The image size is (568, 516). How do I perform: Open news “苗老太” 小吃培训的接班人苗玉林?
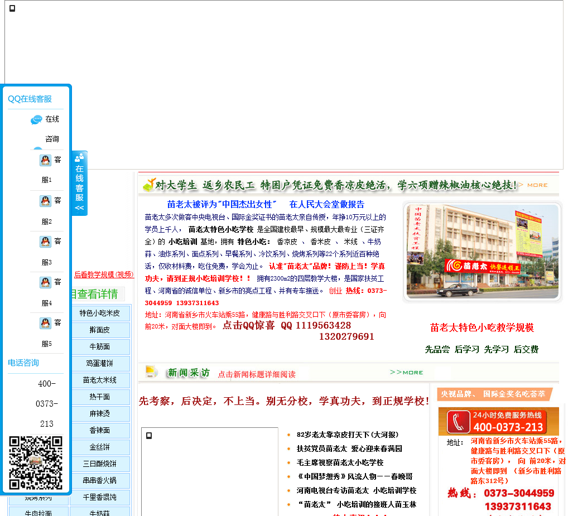click(357, 504)
